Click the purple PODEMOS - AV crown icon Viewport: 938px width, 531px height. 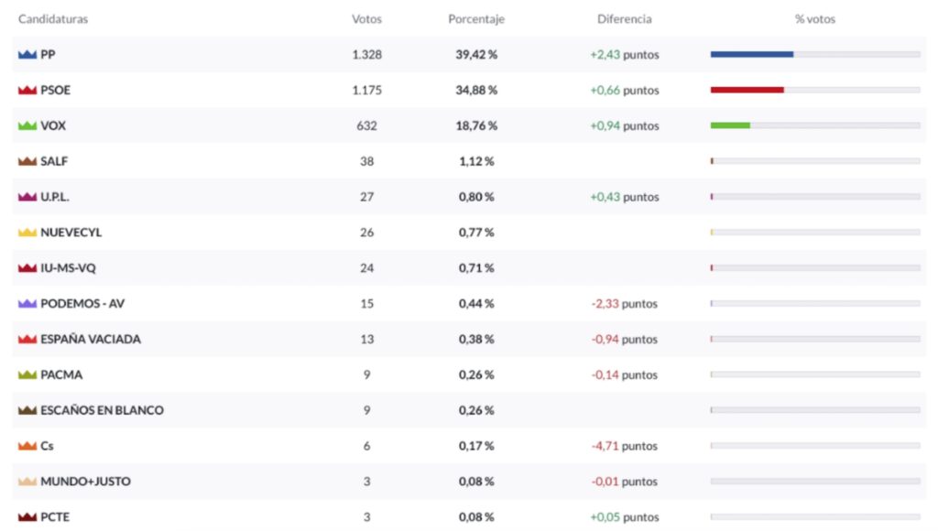click(27, 304)
